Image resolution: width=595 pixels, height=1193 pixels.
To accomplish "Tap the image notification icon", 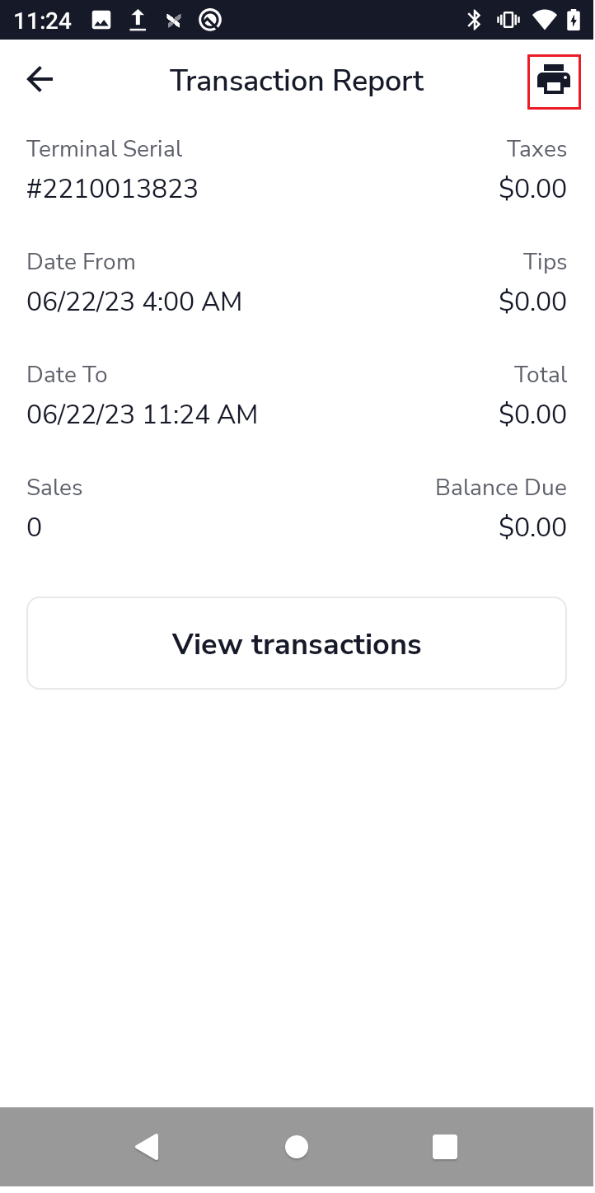I will pos(101,20).
